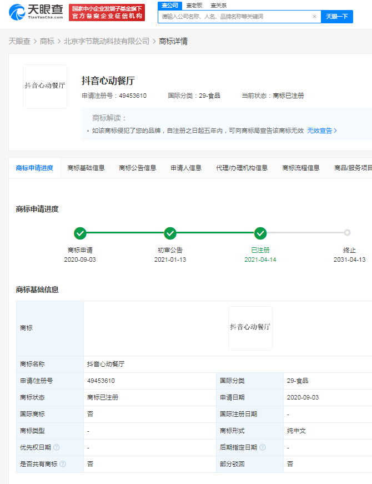Click the header trademark image thumbnail
Screen dimensions: 372x484
(45, 87)
